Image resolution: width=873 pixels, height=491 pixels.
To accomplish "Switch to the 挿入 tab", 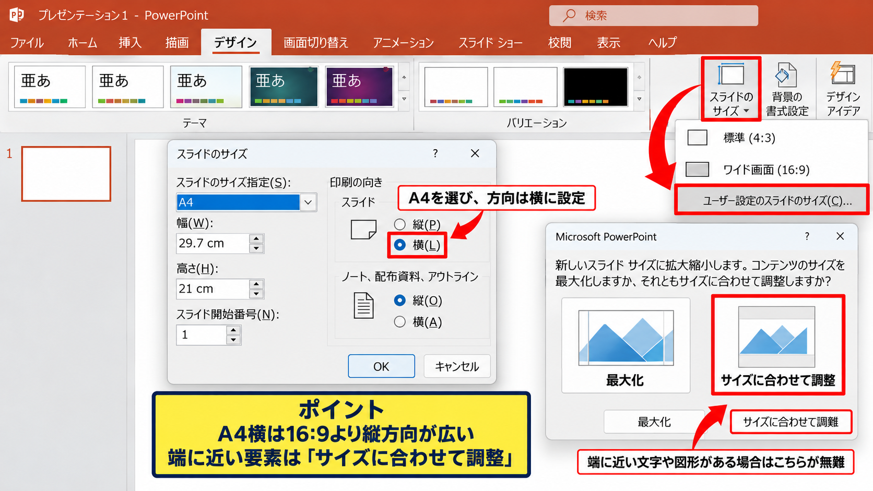I will point(130,42).
